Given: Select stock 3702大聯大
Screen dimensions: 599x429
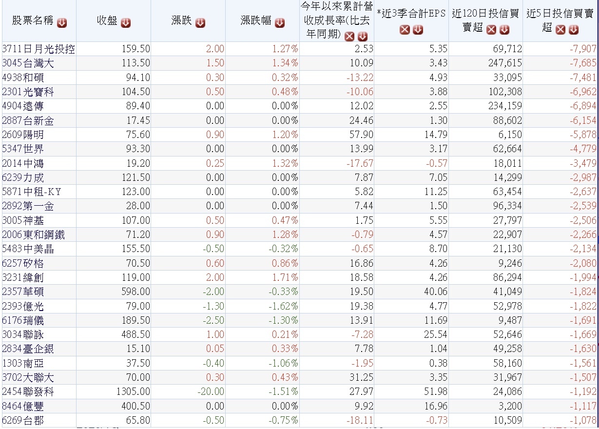Looking at the screenshot, I should coord(28,378).
